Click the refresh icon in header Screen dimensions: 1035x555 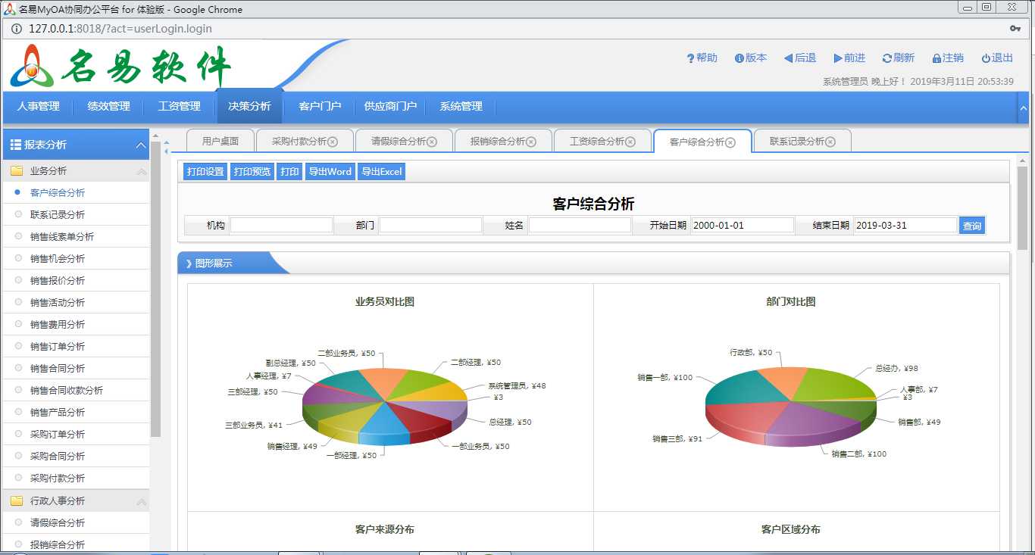coord(886,58)
